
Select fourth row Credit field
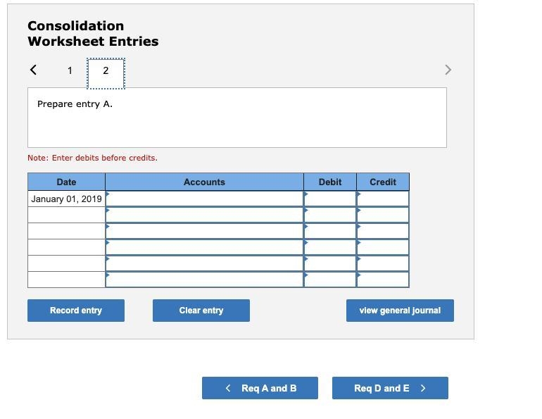tap(383, 248)
